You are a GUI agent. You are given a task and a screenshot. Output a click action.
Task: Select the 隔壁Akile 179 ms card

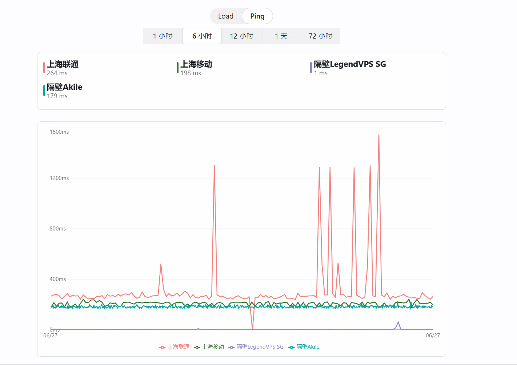coord(64,91)
